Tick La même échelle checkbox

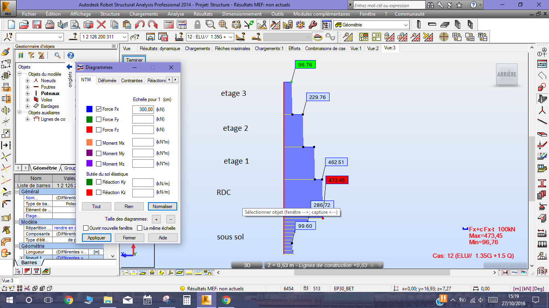[140, 228]
